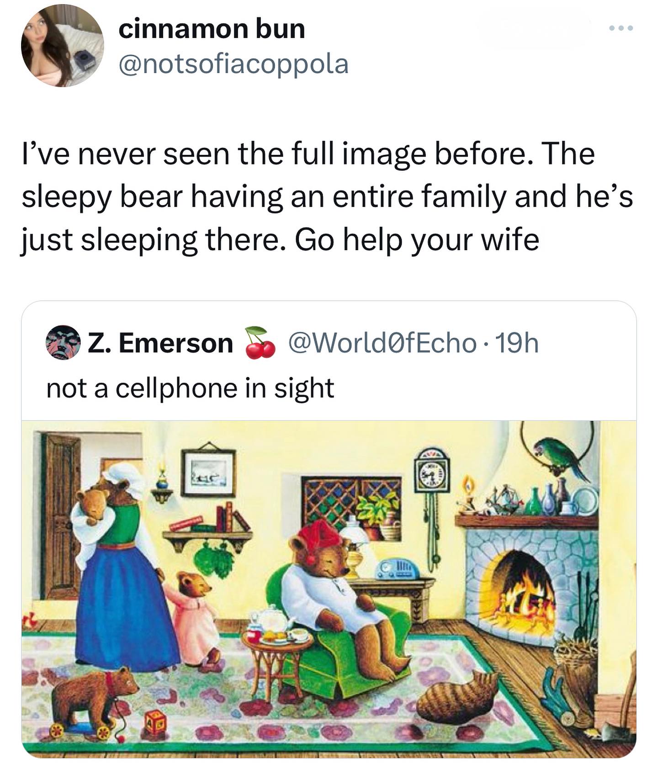This screenshot has height=778, width=658.
Task: Open Z. Emerson's small profile avatar
Action: (x=63, y=343)
